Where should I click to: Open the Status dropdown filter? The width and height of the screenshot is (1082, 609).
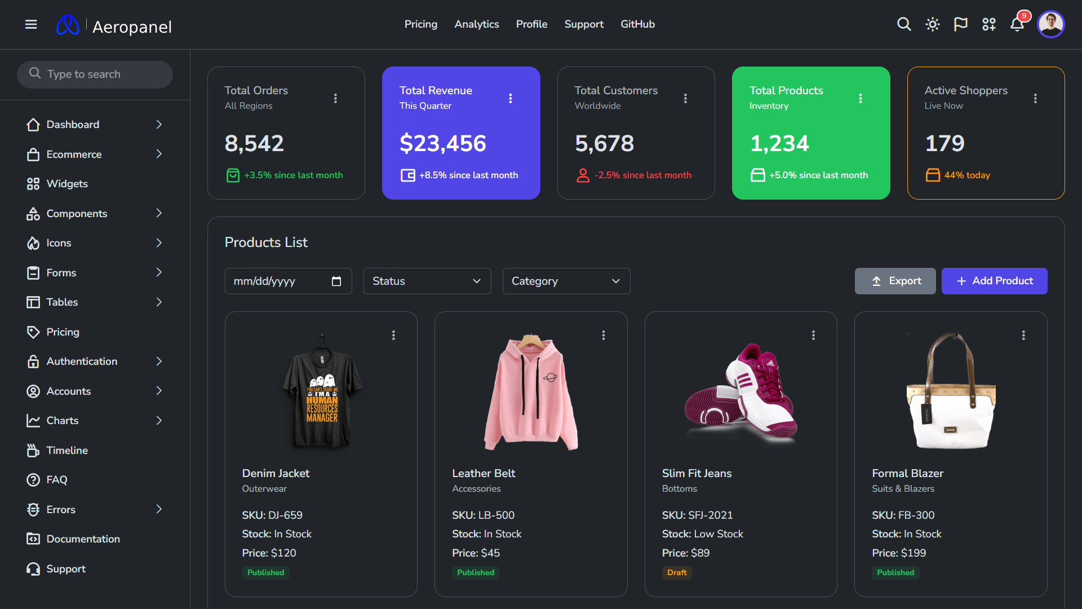[x=427, y=281]
